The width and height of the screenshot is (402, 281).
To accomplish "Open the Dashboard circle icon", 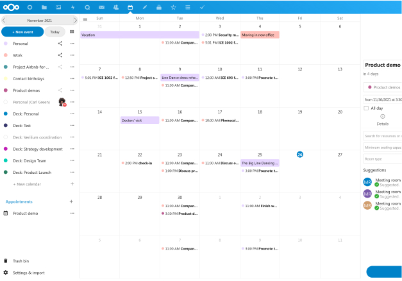I will click(29, 7).
